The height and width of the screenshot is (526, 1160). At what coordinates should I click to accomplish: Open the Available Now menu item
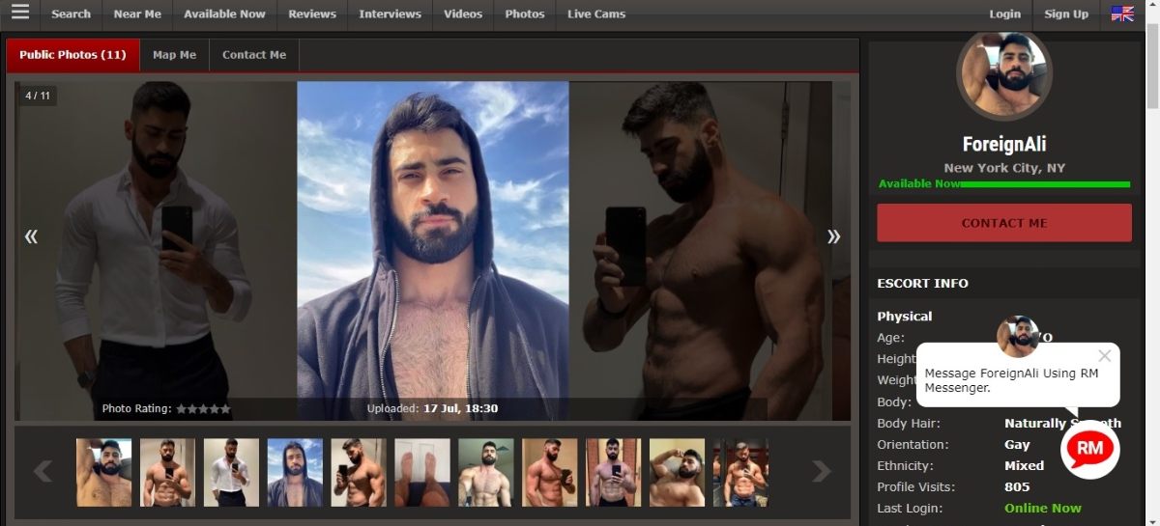click(224, 14)
